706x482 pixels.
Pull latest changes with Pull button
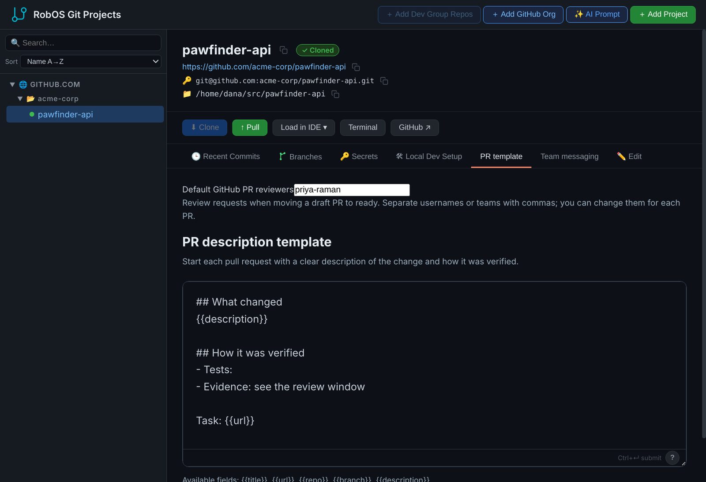coord(250,128)
